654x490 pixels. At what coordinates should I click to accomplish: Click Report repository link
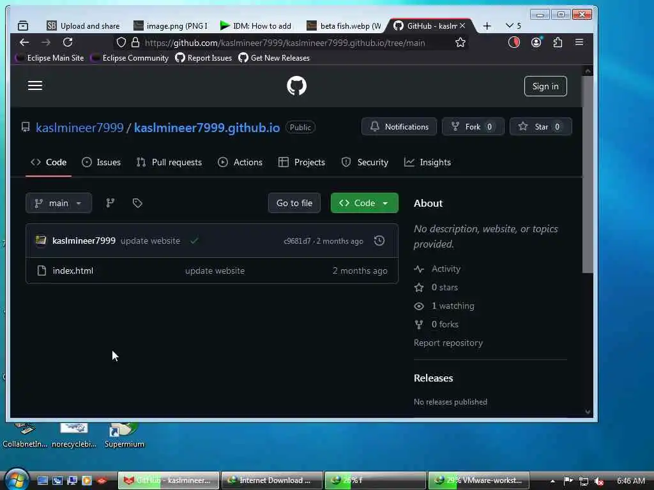pyautogui.click(x=448, y=343)
